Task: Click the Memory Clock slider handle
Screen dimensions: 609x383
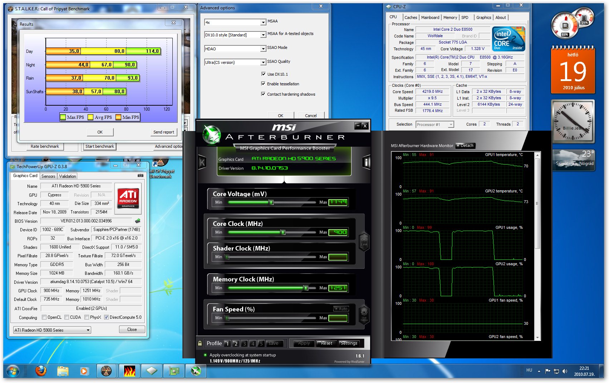Action: pyautogui.click(x=305, y=288)
